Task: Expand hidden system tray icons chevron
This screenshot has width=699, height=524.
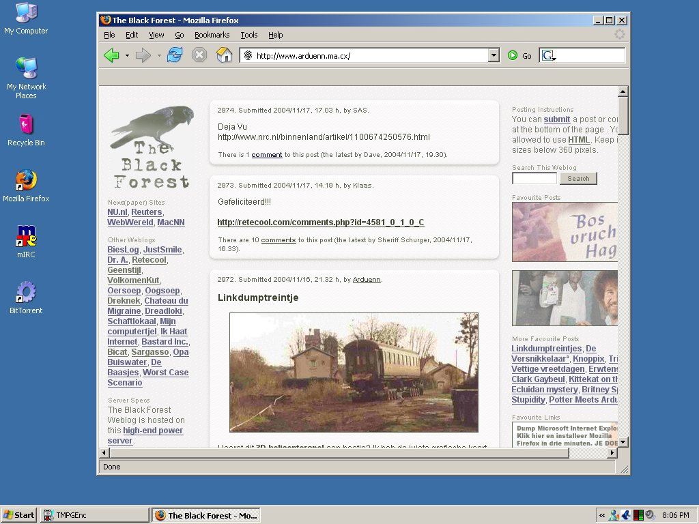Action: point(602,515)
